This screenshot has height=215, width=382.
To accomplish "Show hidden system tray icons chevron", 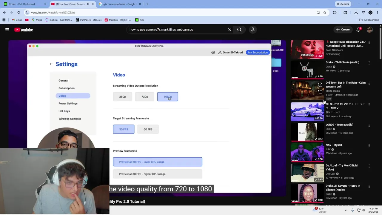I will pyautogui.click(x=346, y=210).
